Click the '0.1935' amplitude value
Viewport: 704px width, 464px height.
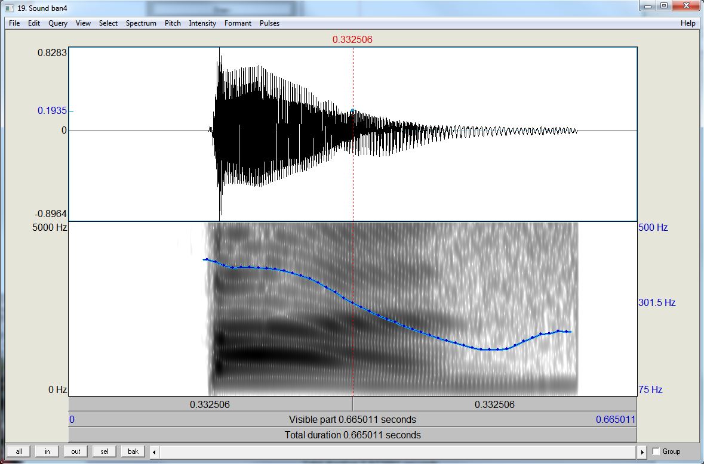(x=52, y=110)
